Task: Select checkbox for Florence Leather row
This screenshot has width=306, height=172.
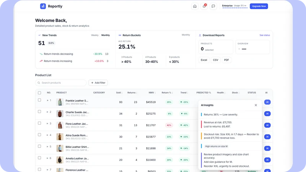Action: coord(39,169)
